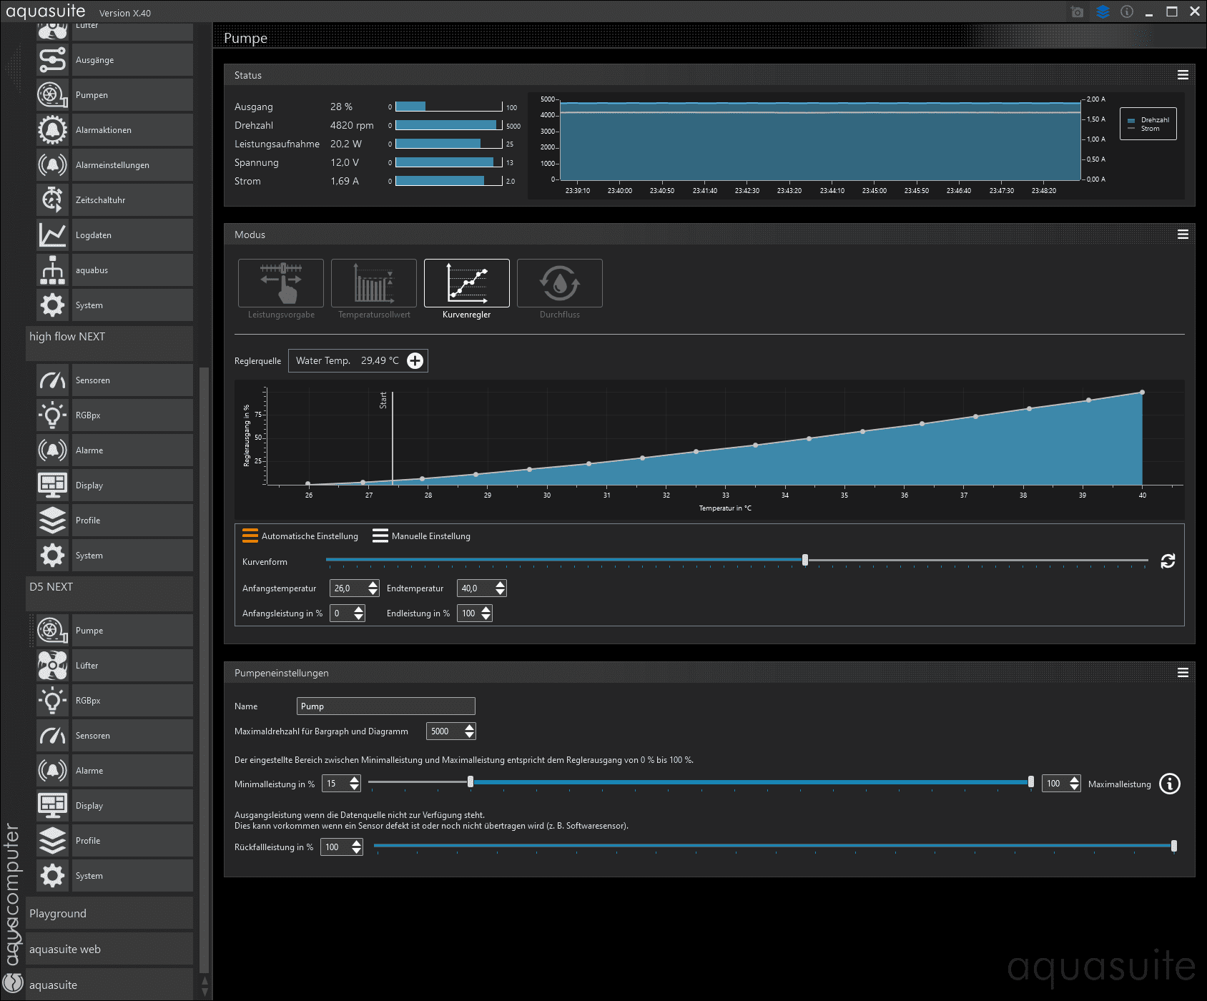The height and width of the screenshot is (1001, 1207).
Task: Open the Ausgänge sidebar icon
Action: point(52,60)
